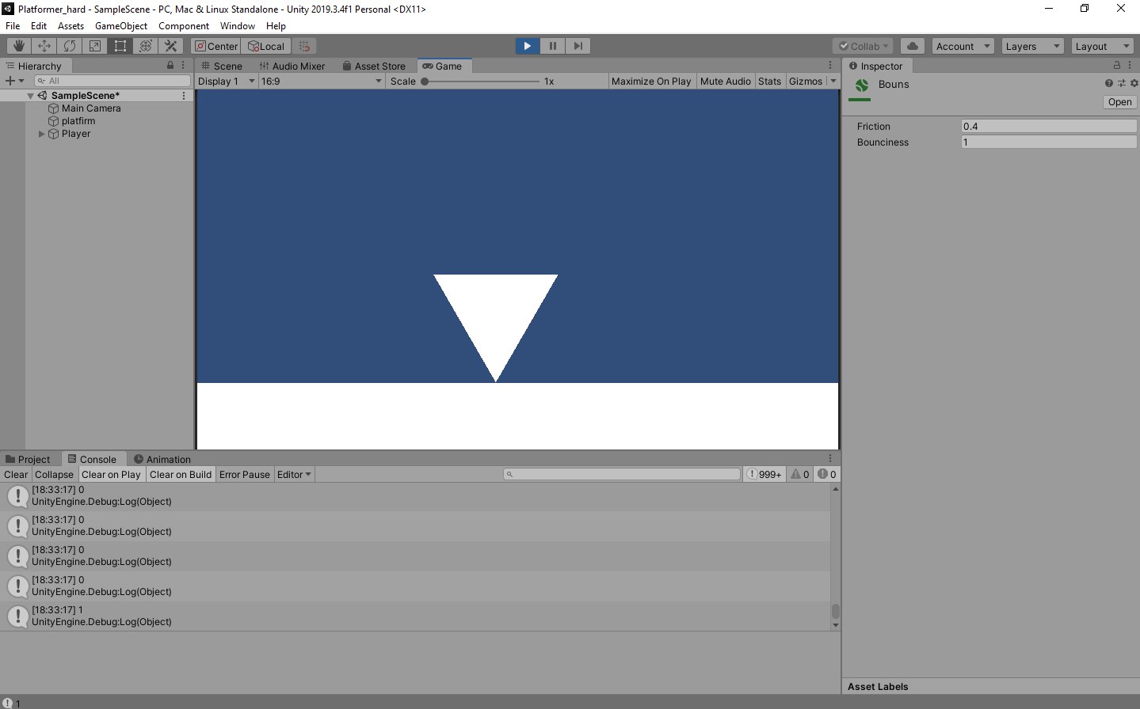This screenshot has width=1140, height=709.
Task: Open help for Bouns material
Action: pyautogui.click(x=1109, y=83)
